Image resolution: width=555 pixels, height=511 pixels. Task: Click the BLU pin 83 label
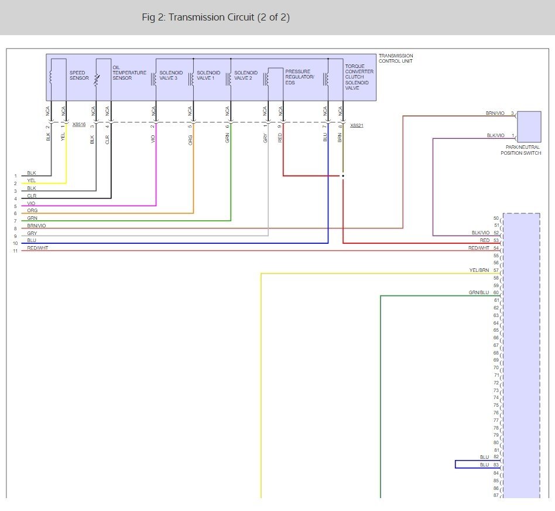point(489,465)
